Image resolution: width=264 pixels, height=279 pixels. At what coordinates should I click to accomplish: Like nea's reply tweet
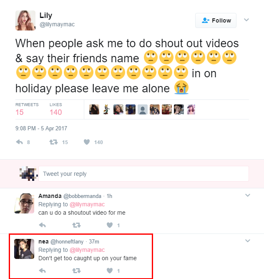pos(110,271)
